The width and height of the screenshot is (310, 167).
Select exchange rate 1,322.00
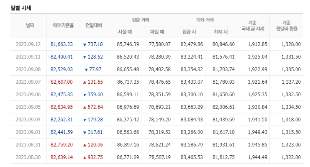291,157
